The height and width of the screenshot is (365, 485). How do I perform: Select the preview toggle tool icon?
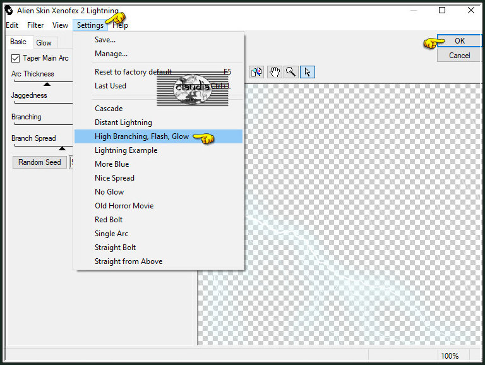click(x=256, y=72)
